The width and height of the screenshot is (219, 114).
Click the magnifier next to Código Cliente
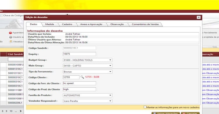tap(82, 77)
